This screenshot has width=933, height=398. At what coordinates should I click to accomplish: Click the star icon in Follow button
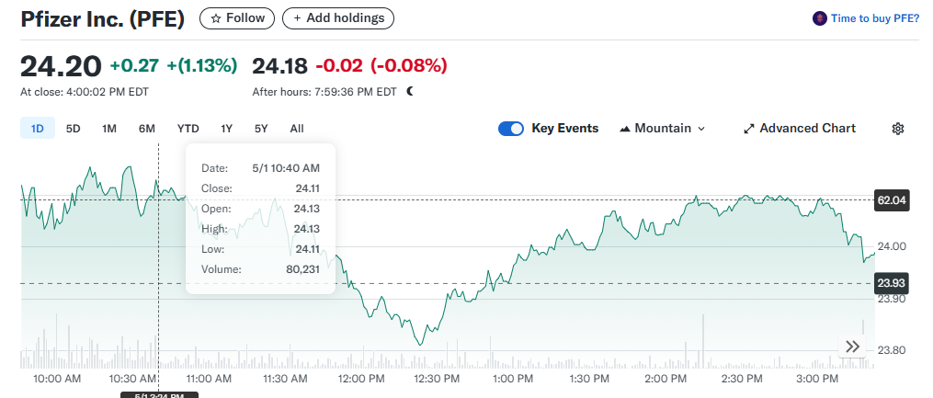click(x=216, y=18)
